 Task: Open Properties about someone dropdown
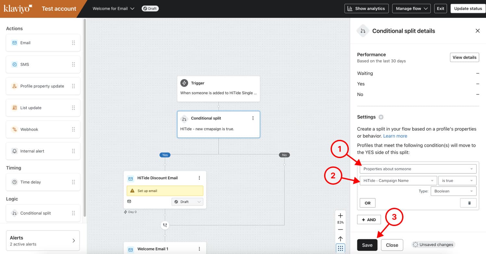coord(418,169)
